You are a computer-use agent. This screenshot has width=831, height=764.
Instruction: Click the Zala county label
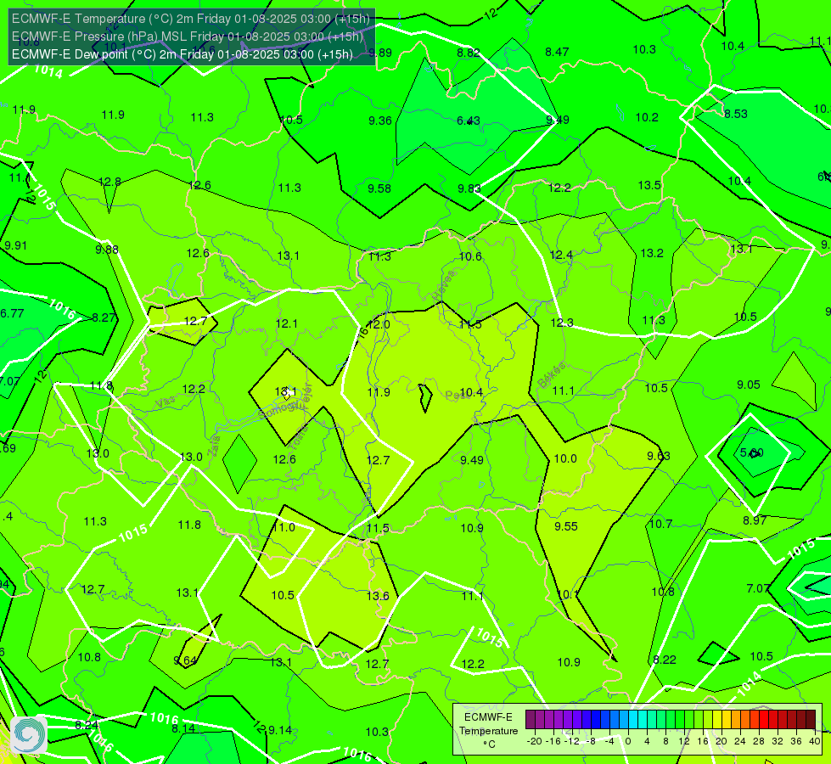click(214, 447)
